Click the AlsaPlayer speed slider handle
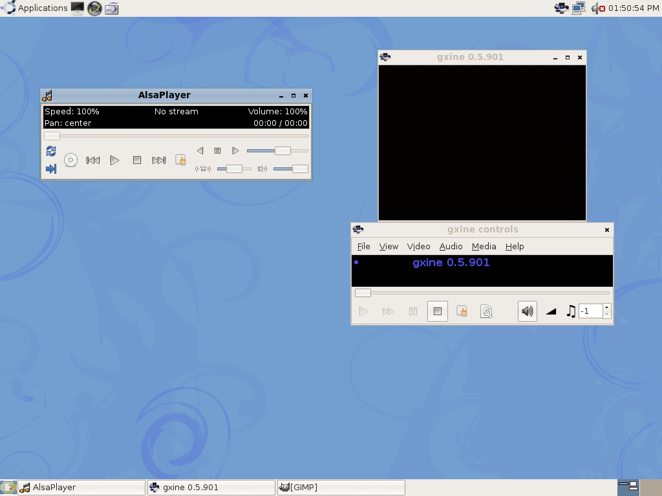Screen dimensions: 662x496 click(x=283, y=150)
